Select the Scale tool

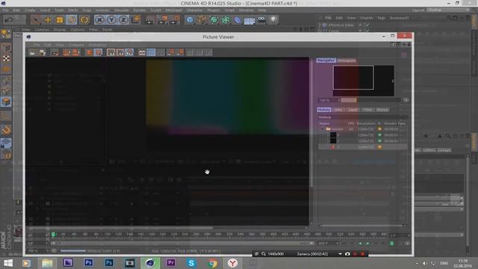point(60,20)
